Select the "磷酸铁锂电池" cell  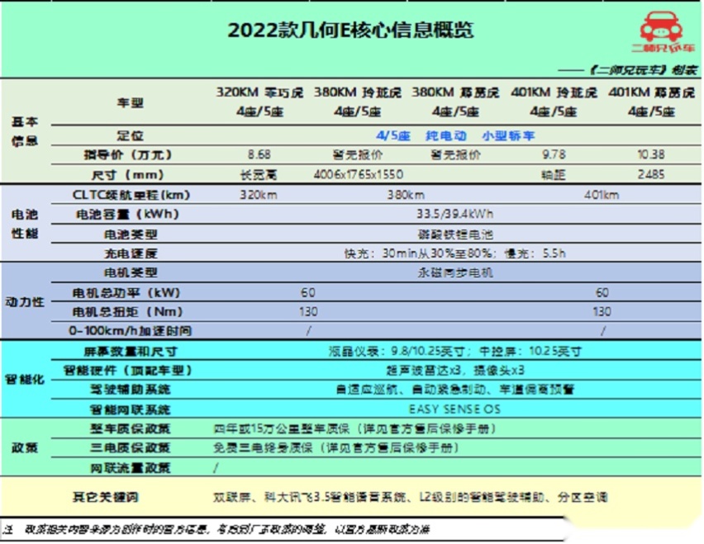pos(455,234)
